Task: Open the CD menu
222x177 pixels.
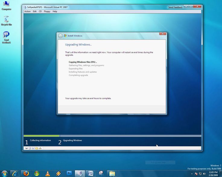Action: click(40, 11)
